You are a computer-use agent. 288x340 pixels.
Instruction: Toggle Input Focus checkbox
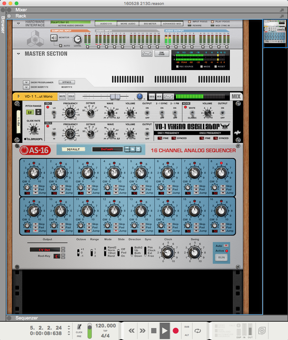pos(189,22)
